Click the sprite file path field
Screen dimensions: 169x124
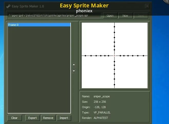coord(54,15)
